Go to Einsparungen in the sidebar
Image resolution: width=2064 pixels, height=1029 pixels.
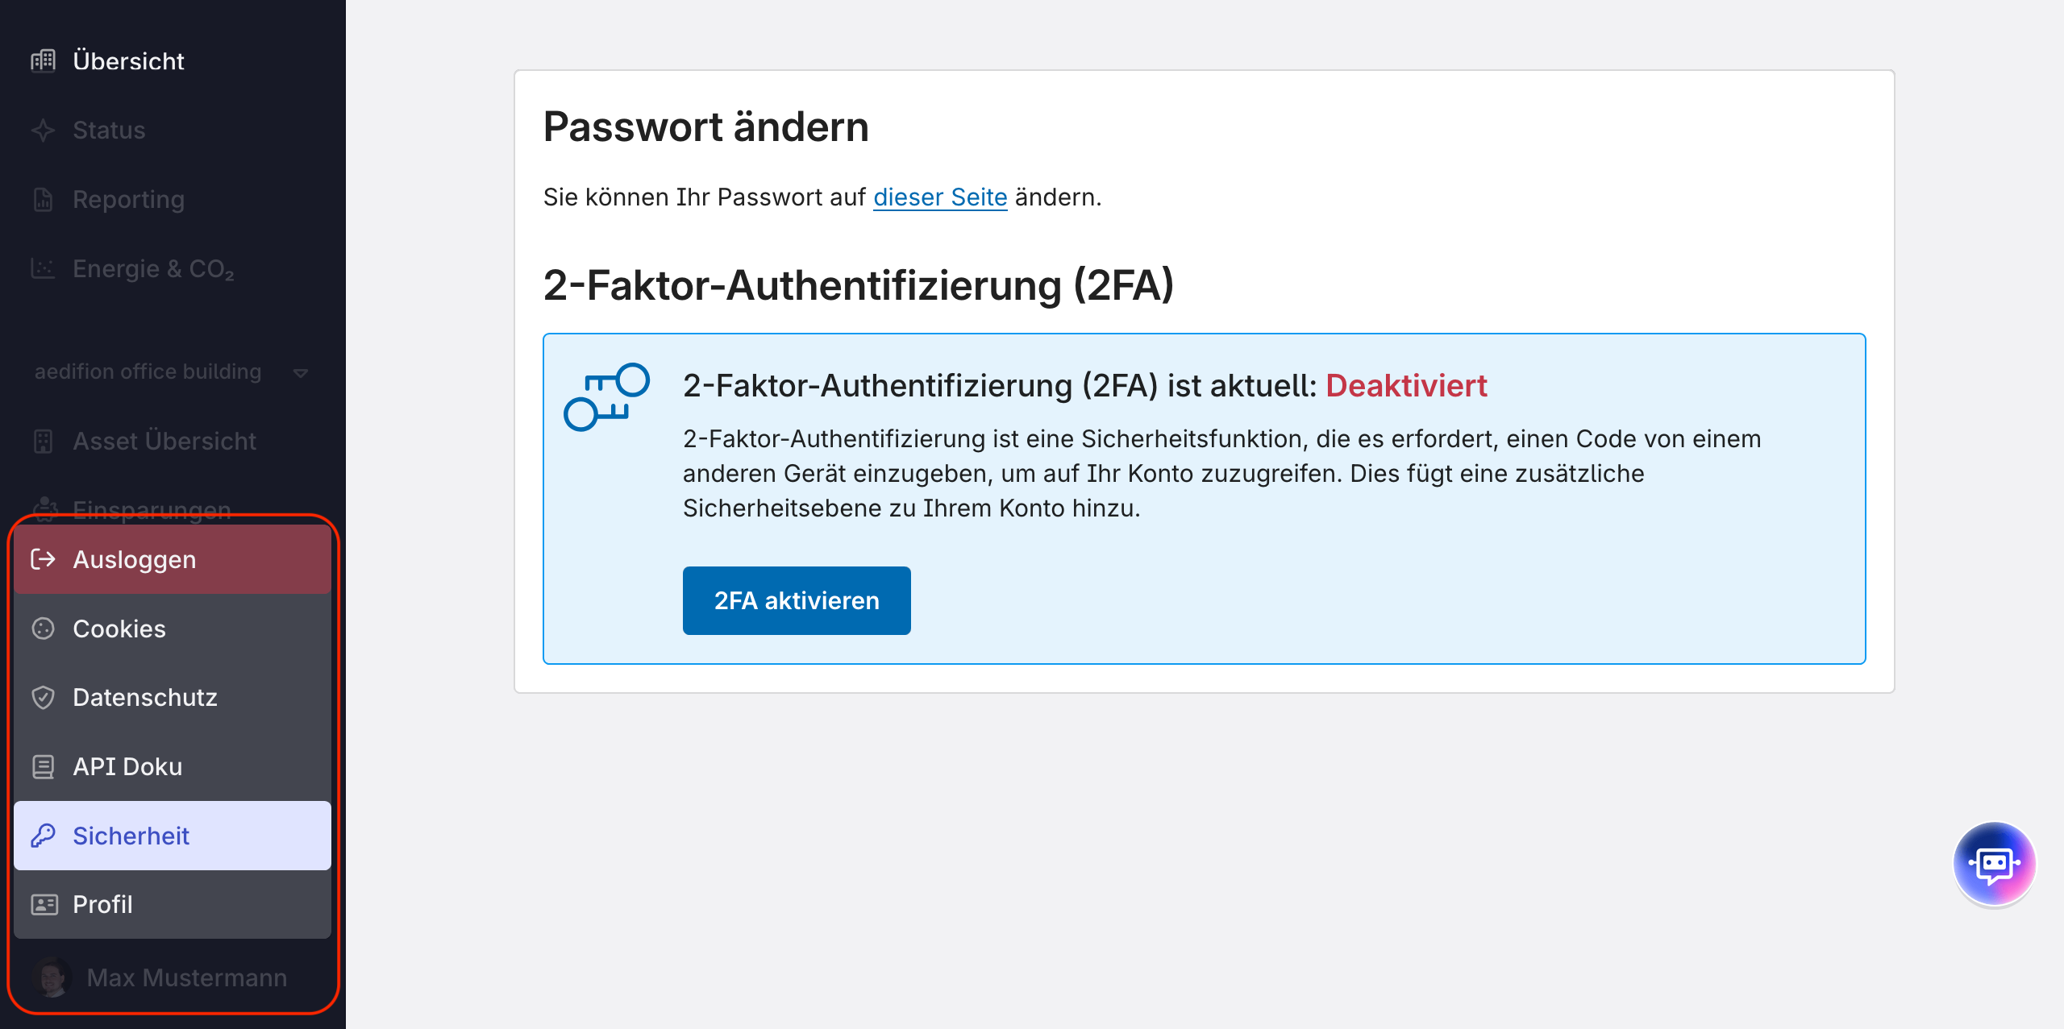(x=152, y=508)
